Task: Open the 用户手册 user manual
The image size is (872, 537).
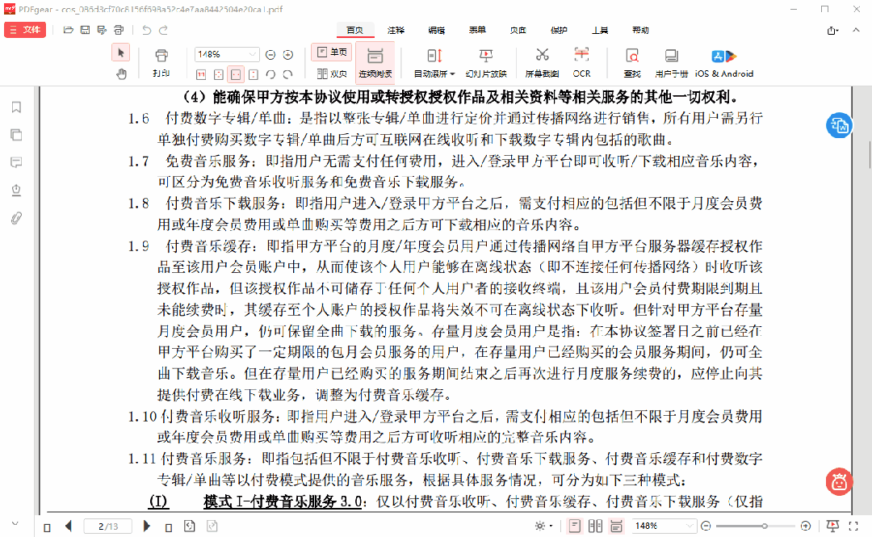Action: (671, 62)
